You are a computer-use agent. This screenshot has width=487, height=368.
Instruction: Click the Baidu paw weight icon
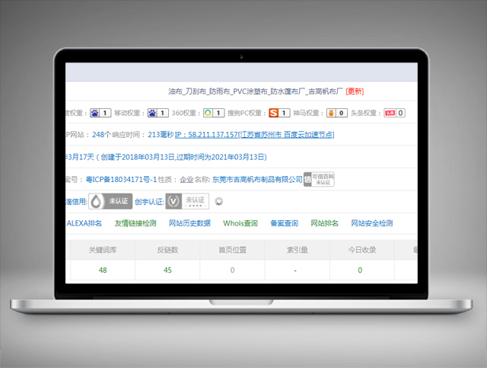tap(94, 113)
